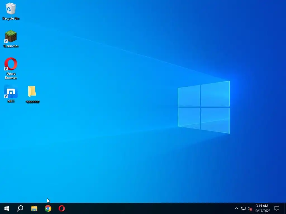Launch Opera from the taskbar
Viewport: 286px width, 214px height.
point(62,208)
